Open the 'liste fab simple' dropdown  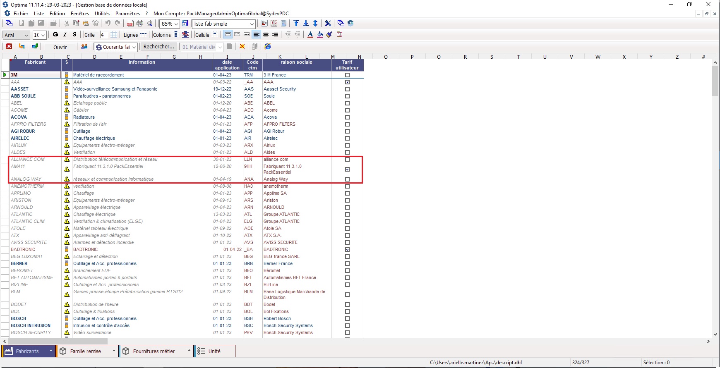(252, 24)
